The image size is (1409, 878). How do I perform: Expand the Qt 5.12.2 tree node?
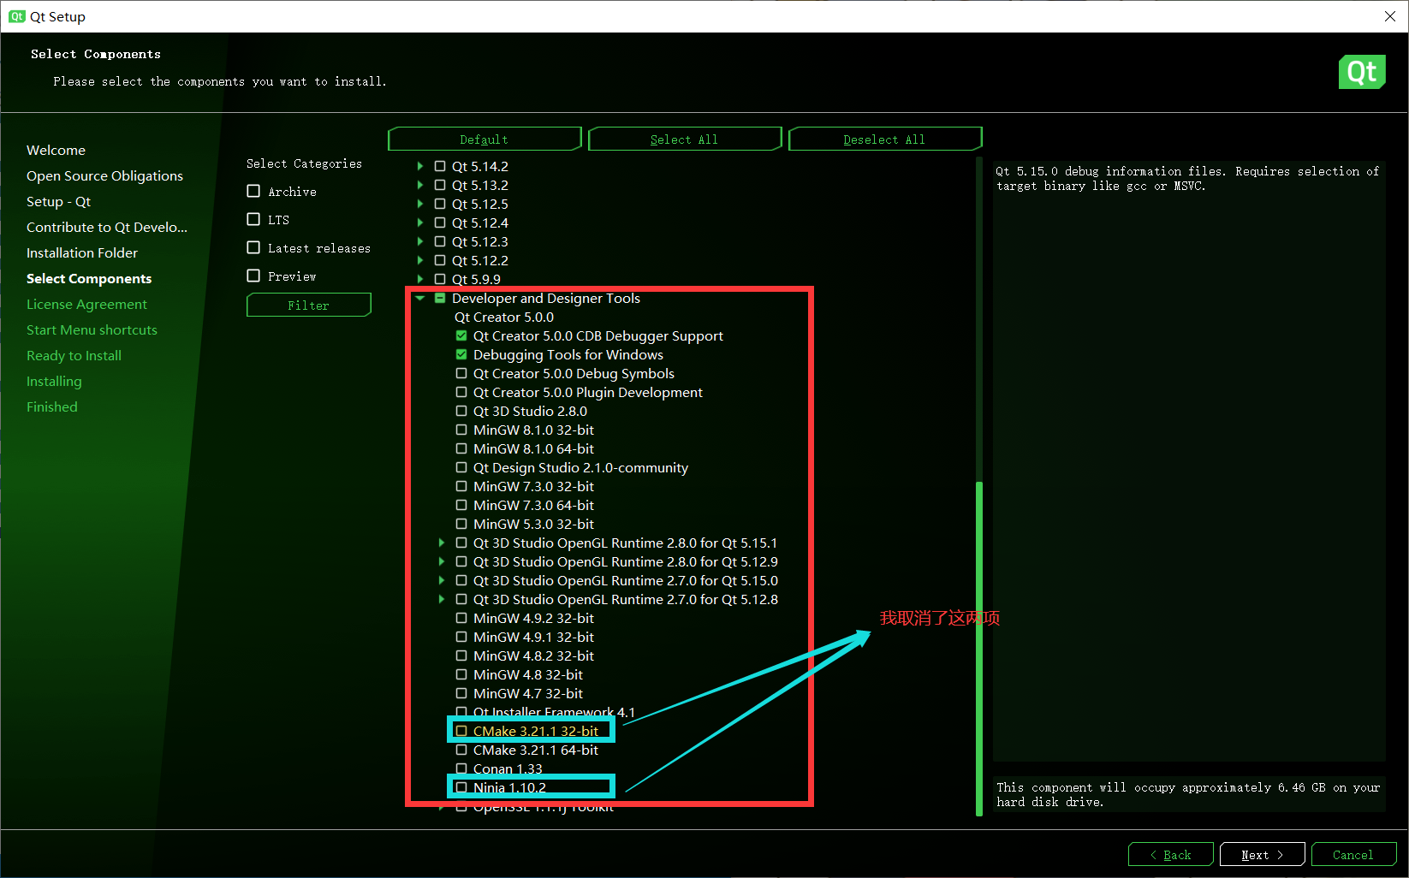point(419,260)
